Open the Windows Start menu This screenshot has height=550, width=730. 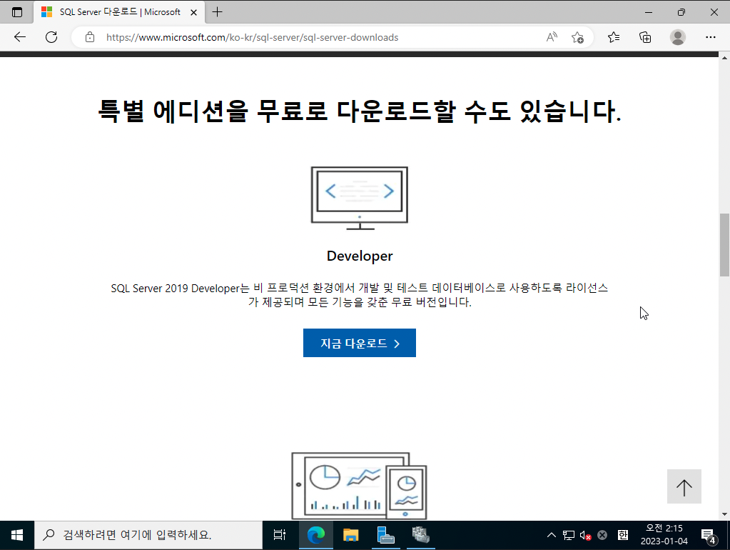coord(16,535)
